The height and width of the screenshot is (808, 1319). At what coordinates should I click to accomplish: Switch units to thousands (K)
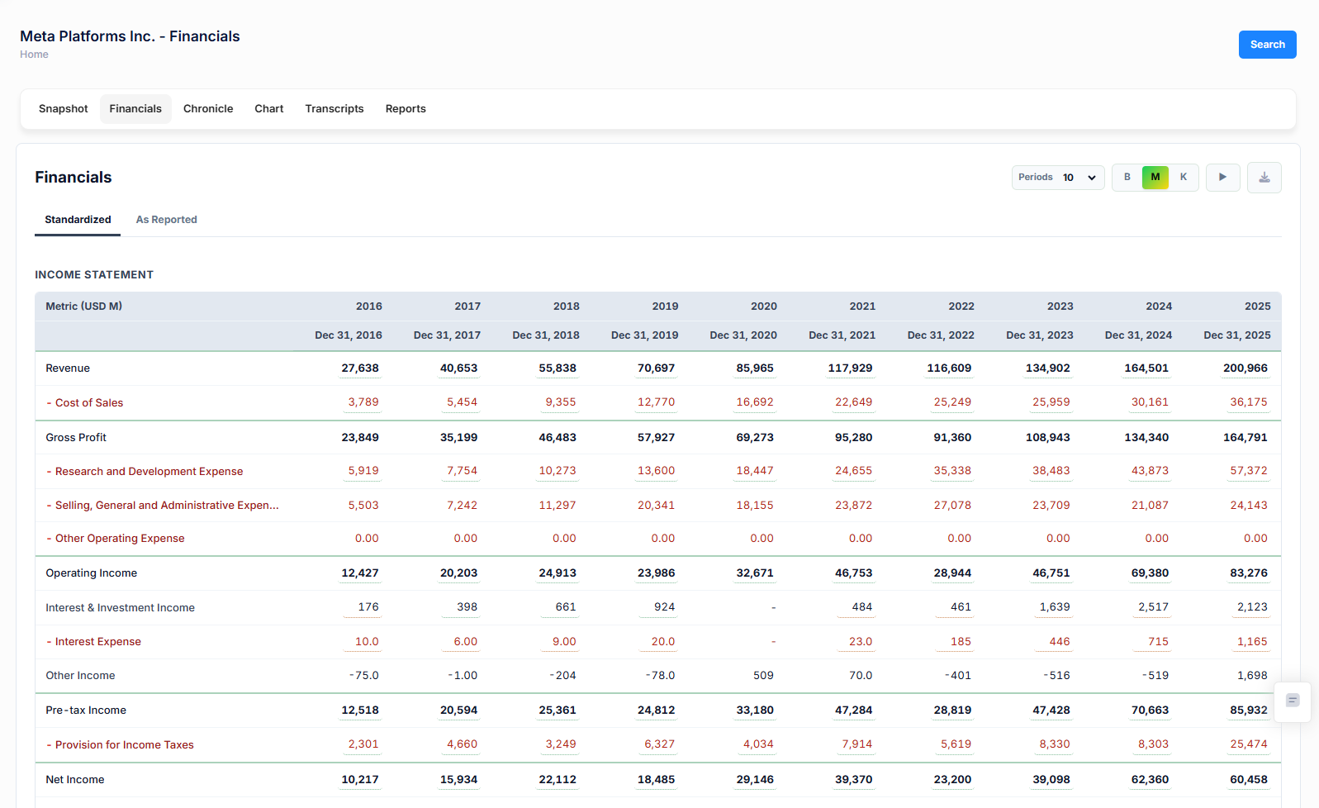[x=1184, y=178]
